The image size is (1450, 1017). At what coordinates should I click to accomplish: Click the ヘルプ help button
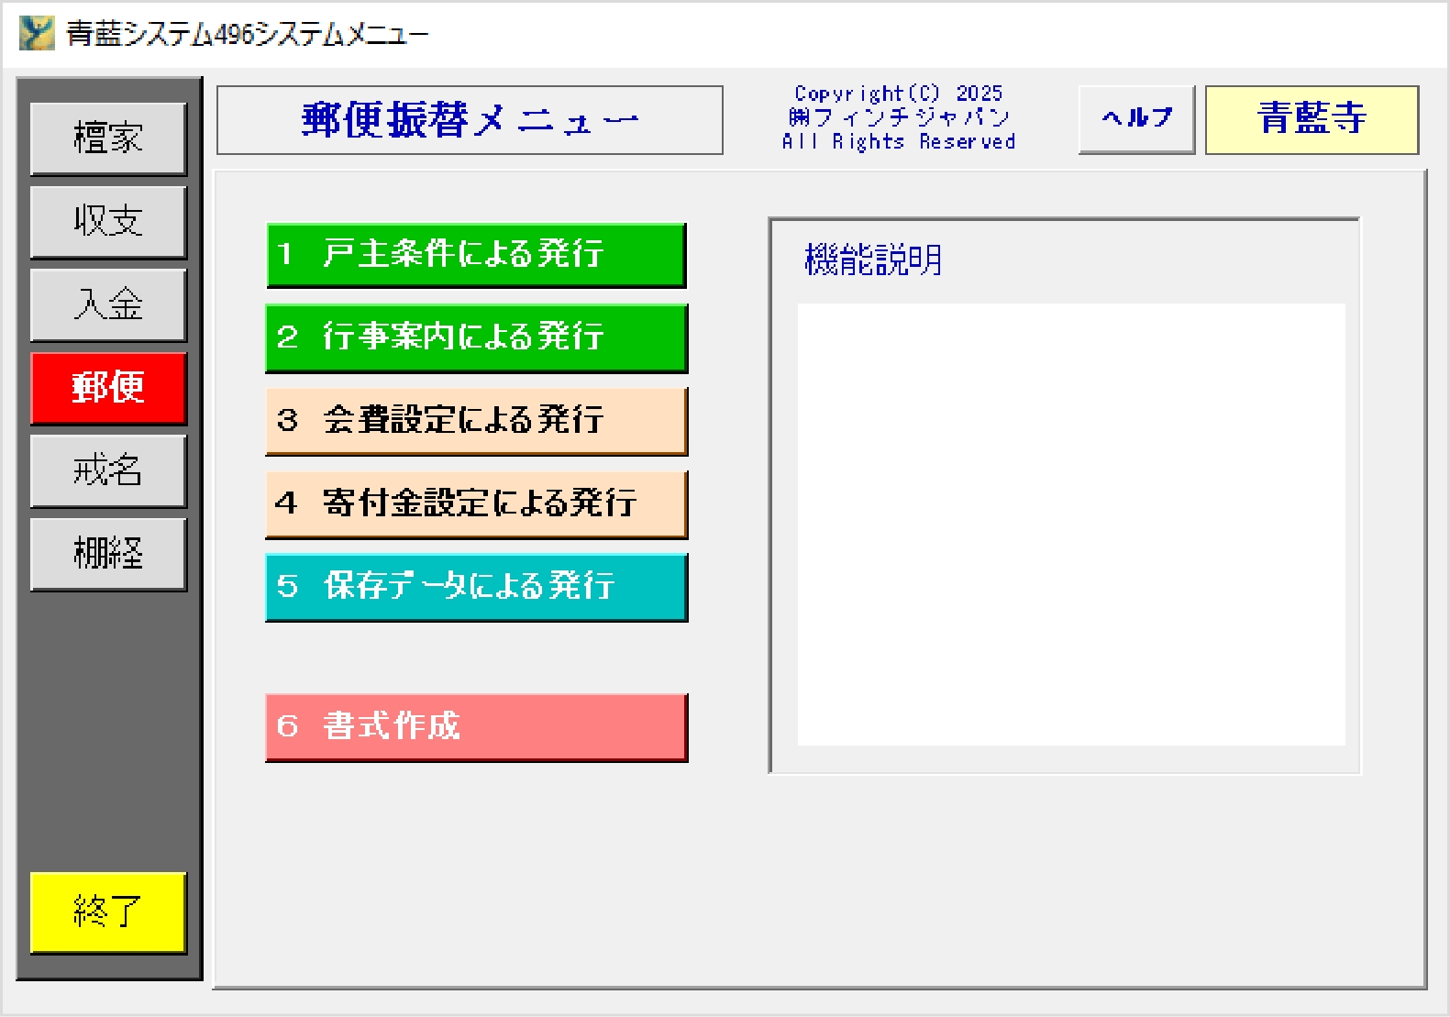(x=1136, y=119)
